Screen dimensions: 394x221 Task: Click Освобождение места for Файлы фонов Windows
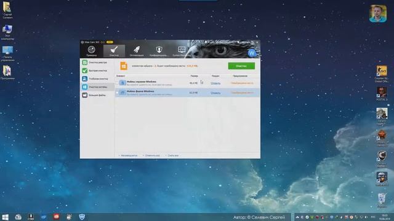(242, 93)
